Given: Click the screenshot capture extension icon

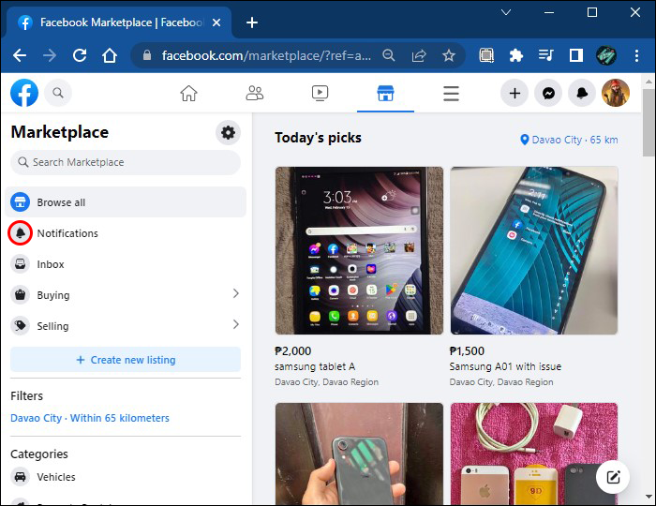Looking at the screenshot, I should pyautogui.click(x=486, y=55).
